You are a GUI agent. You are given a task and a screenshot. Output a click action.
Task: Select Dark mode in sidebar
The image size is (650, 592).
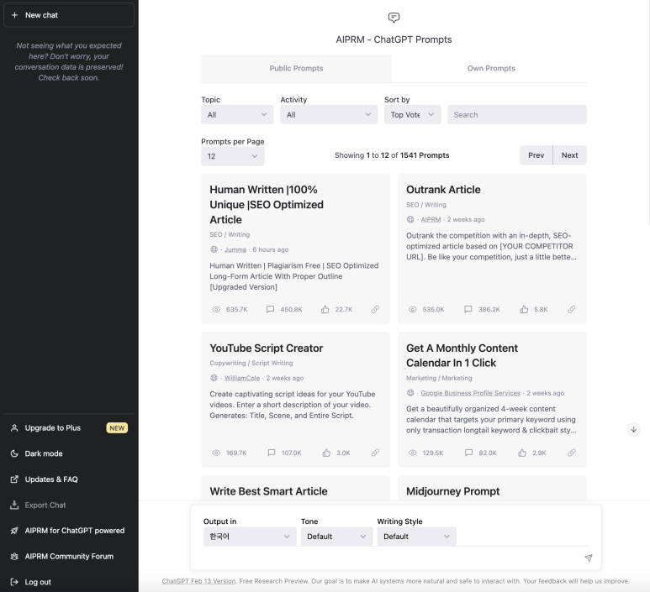69,453
